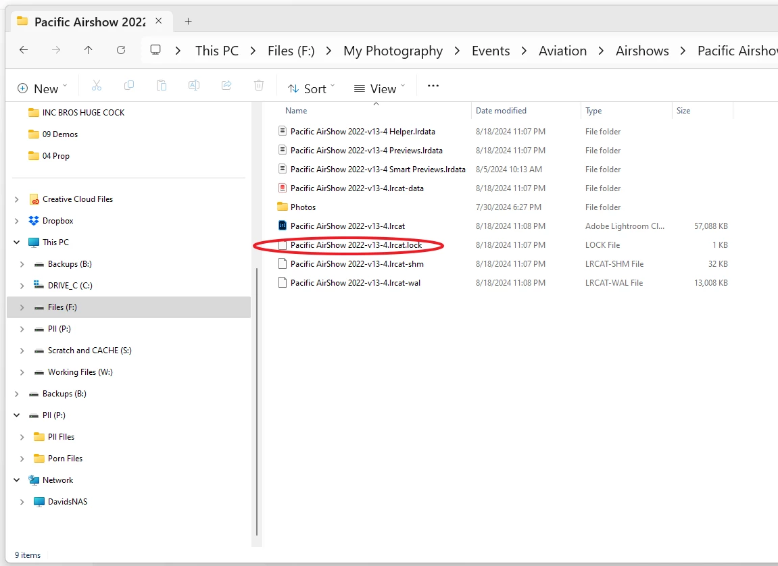Click the Paste clipboard icon
The width and height of the screenshot is (778, 566).
pyautogui.click(x=162, y=85)
